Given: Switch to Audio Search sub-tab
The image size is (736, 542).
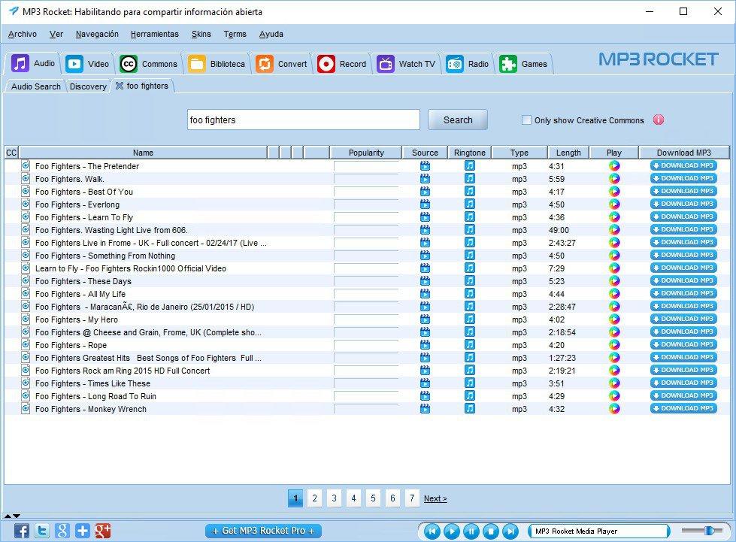Looking at the screenshot, I should point(35,86).
